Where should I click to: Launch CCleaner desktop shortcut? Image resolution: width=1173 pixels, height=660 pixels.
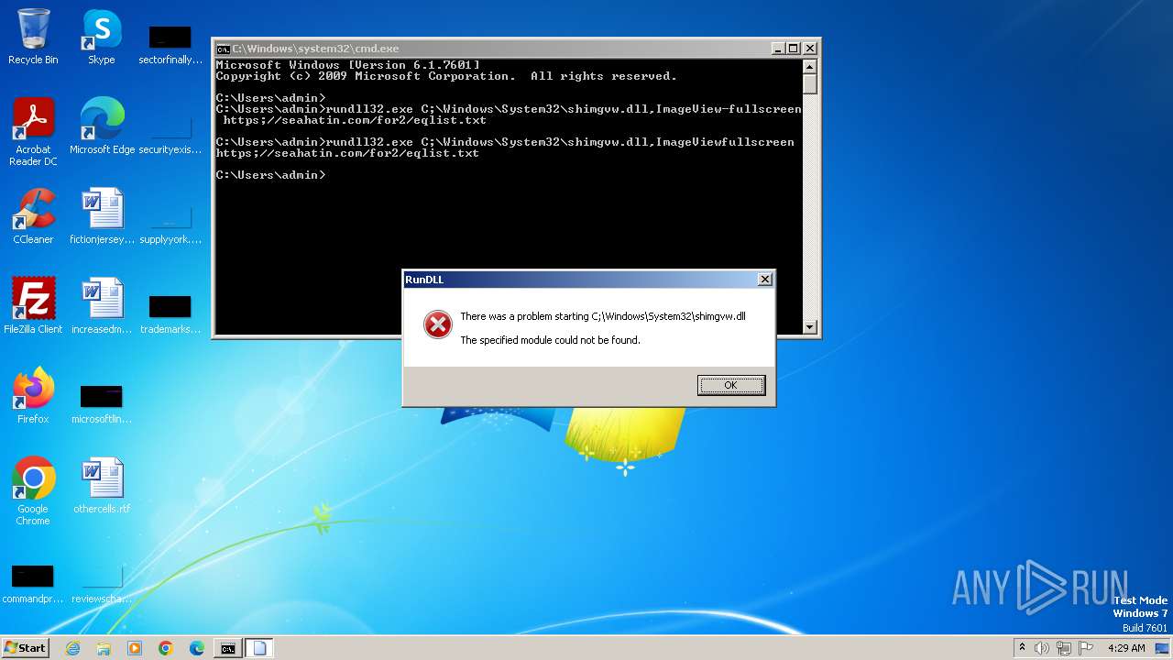coord(33,216)
